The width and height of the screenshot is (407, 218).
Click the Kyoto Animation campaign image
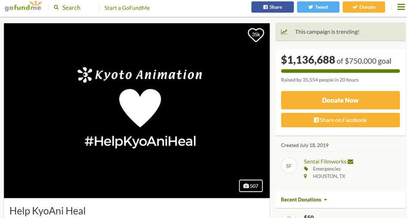click(136, 110)
